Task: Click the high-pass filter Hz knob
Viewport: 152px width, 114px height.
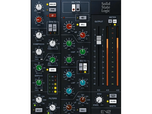Action: click(x=39, y=100)
